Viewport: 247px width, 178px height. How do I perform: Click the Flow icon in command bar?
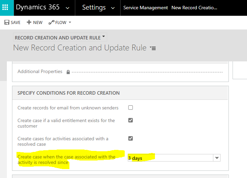coord(52,22)
